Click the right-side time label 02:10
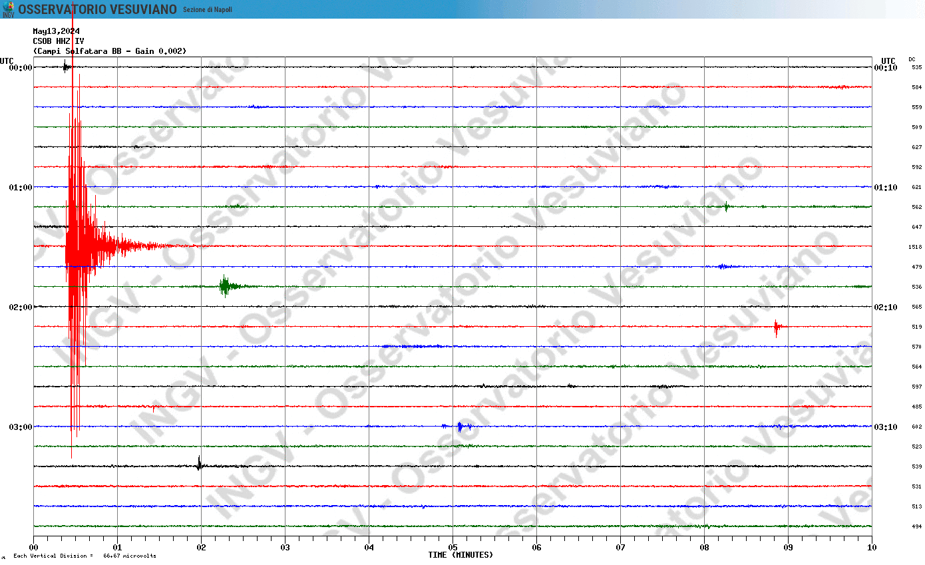This screenshot has width=925, height=565. (886, 307)
